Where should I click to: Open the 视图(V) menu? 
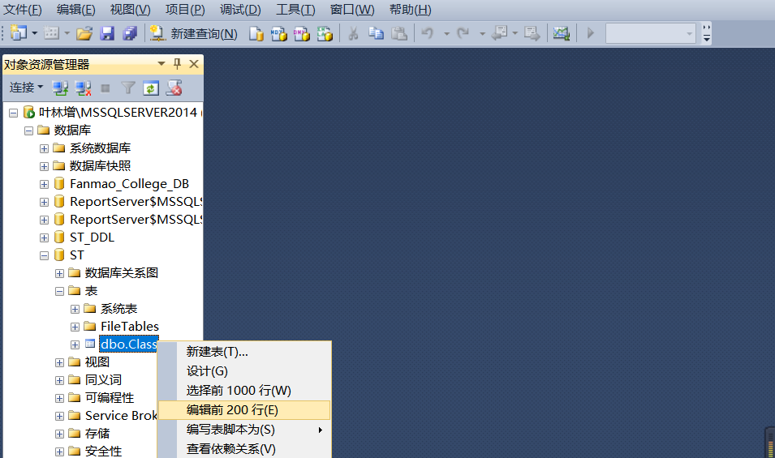coord(130,10)
